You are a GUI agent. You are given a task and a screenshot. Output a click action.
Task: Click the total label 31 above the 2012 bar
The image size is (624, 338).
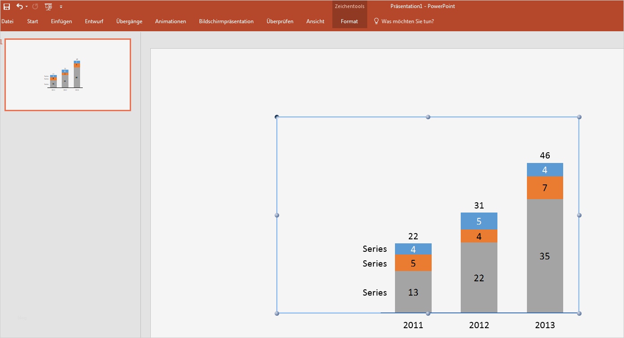tap(479, 205)
